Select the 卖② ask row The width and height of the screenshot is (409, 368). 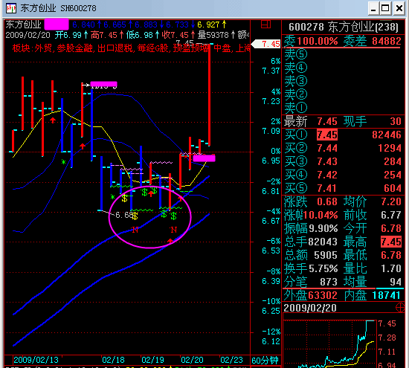343,94
